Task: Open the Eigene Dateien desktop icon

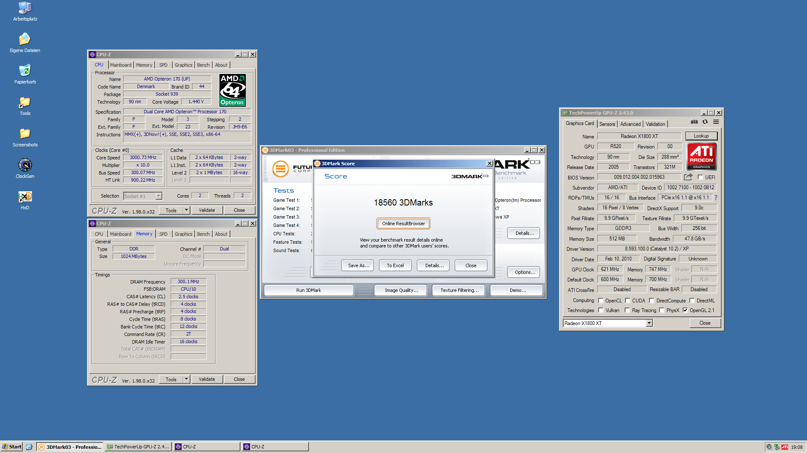Action: 25,43
